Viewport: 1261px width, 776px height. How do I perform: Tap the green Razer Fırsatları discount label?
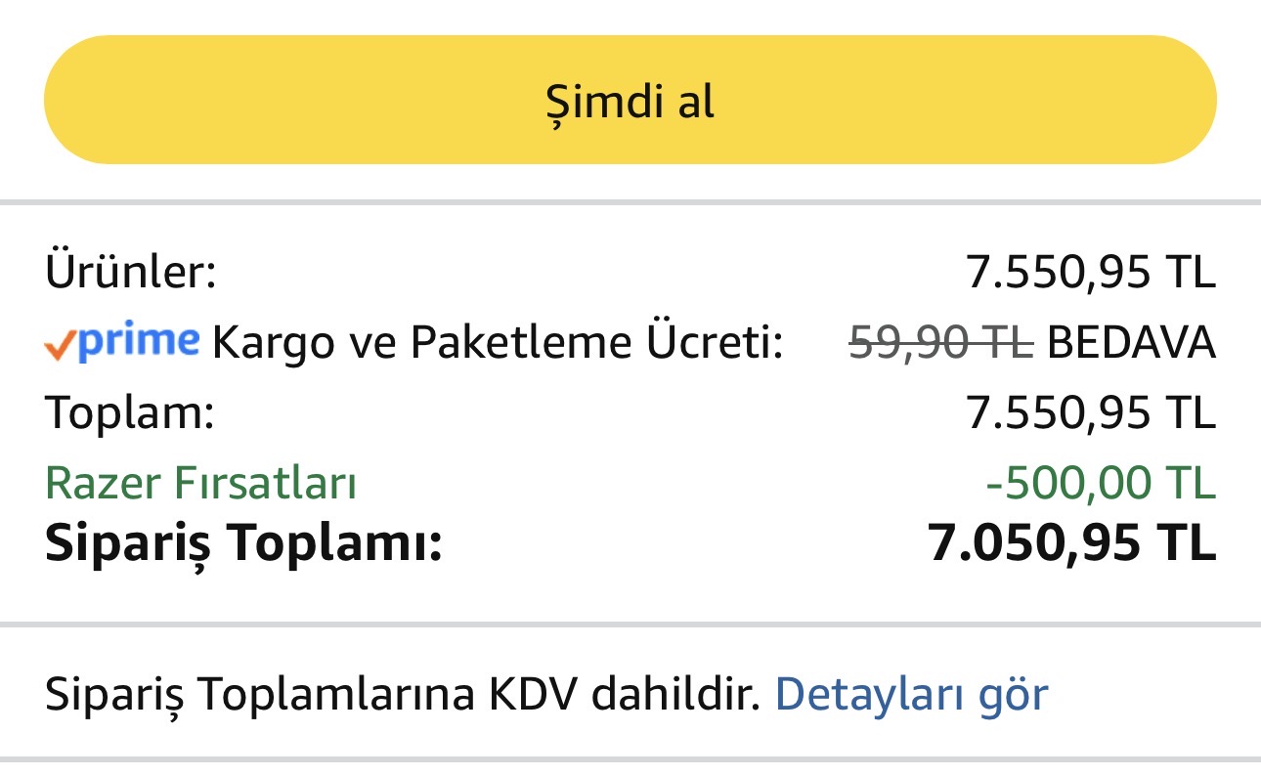(200, 484)
